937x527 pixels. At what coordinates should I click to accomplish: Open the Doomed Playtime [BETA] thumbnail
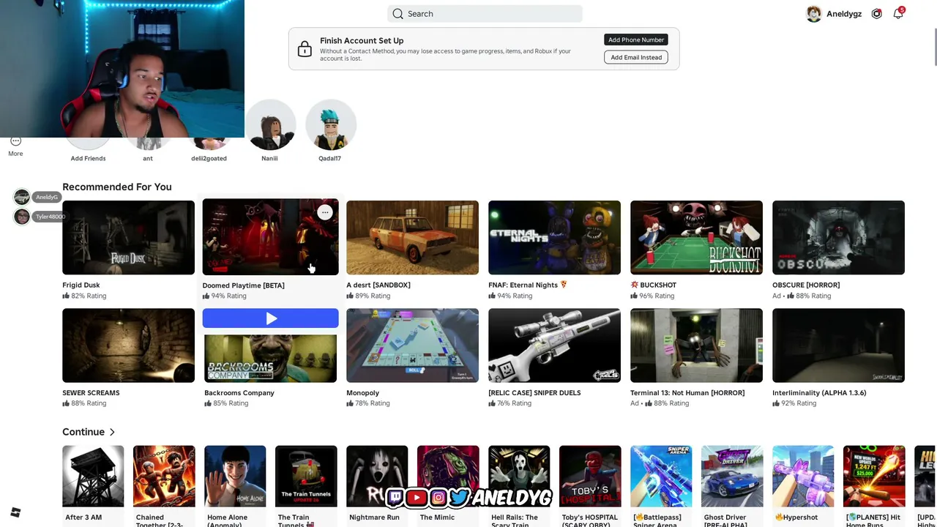tap(271, 237)
